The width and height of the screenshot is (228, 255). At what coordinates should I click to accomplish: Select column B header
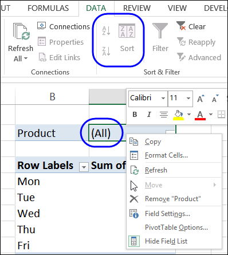tap(52, 97)
